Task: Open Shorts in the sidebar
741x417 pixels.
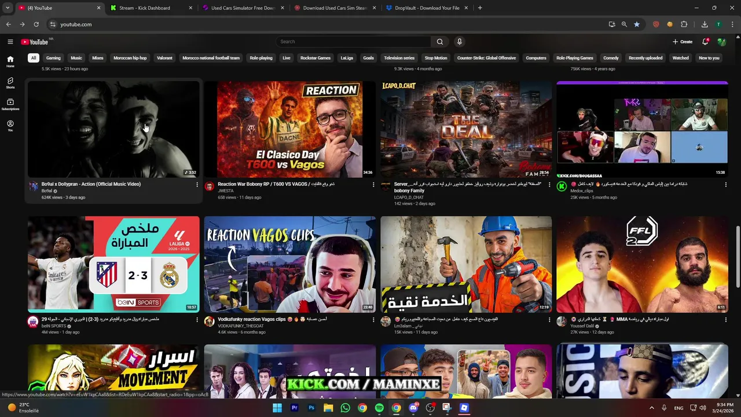Action: coord(10,83)
